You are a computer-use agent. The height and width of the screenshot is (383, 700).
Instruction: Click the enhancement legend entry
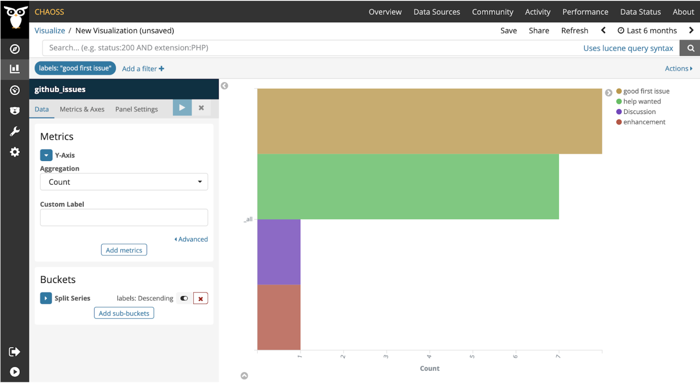(x=641, y=122)
